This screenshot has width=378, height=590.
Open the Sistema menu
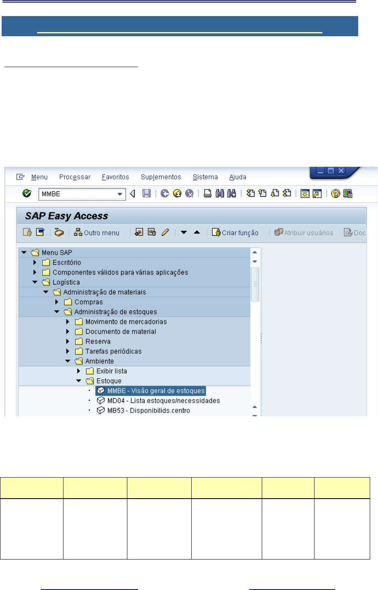pyautogui.click(x=205, y=177)
